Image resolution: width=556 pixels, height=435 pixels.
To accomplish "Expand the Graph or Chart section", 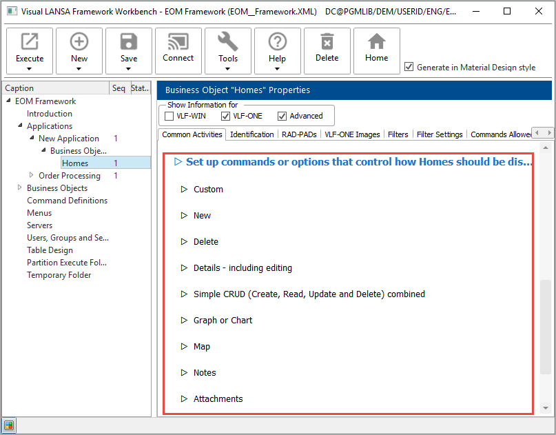I will (x=184, y=320).
